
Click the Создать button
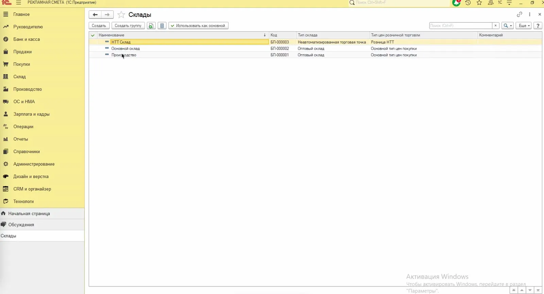(99, 25)
